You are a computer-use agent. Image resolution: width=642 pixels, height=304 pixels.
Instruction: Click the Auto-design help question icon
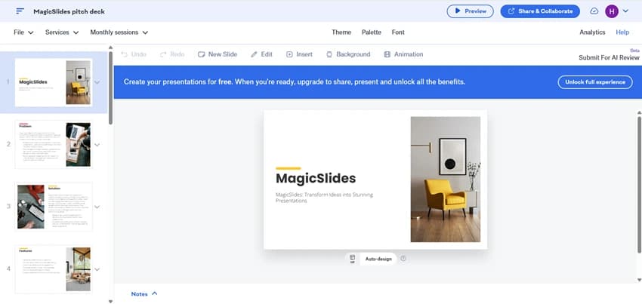tap(403, 259)
